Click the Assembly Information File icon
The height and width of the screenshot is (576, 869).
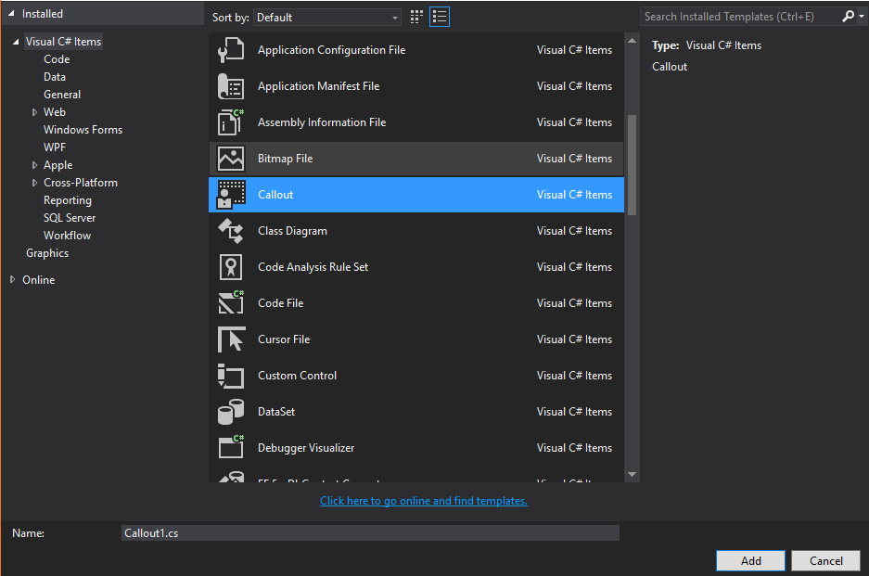coord(231,122)
